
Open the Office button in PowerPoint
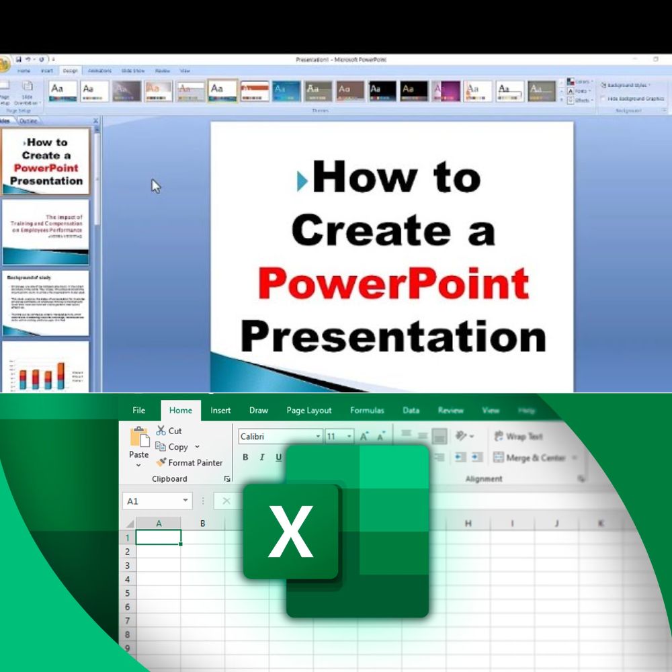point(3,65)
